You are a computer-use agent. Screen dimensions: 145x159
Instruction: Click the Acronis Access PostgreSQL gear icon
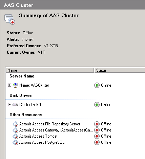point(15,142)
